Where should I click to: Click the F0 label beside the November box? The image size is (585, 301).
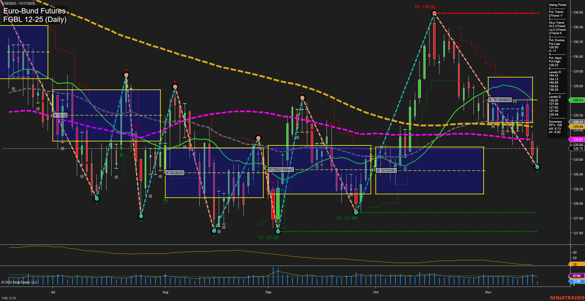coord(515,101)
